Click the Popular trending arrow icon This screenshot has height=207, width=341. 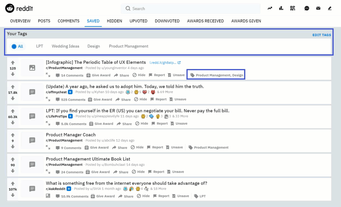coord(270,8)
